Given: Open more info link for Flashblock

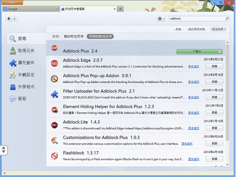Looking at the screenshot, I should click(194, 159).
